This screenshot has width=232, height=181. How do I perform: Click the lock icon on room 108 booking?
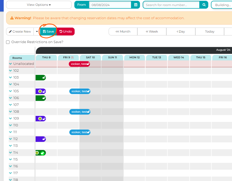pos(89,112)
